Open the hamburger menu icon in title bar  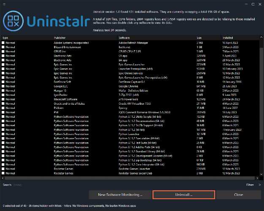[x=4, y=4]
